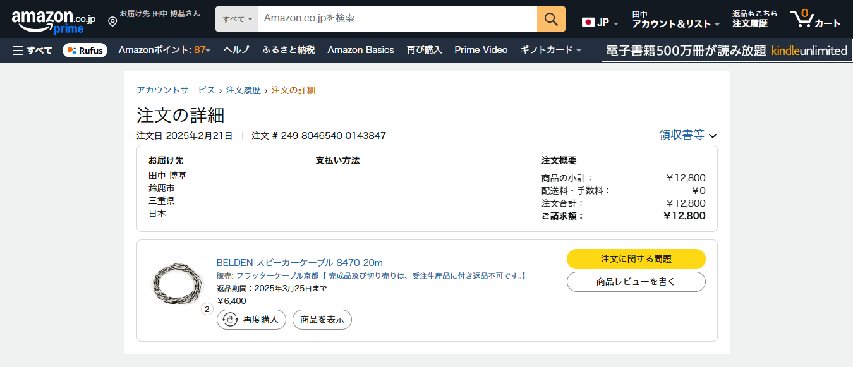This screenshot has width=853, height=367.
Task: Click the search magnifier button
Action: click(x=551, y=19)
